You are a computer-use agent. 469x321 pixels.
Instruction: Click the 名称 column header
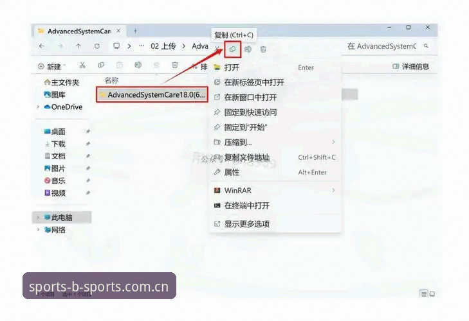[111, 80]
